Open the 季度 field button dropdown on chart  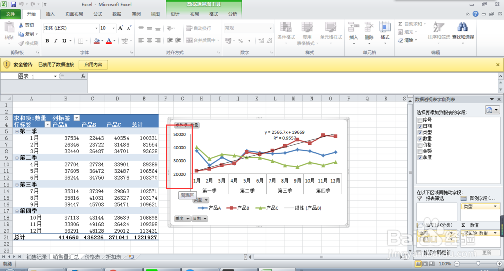[x=187, y=219]
